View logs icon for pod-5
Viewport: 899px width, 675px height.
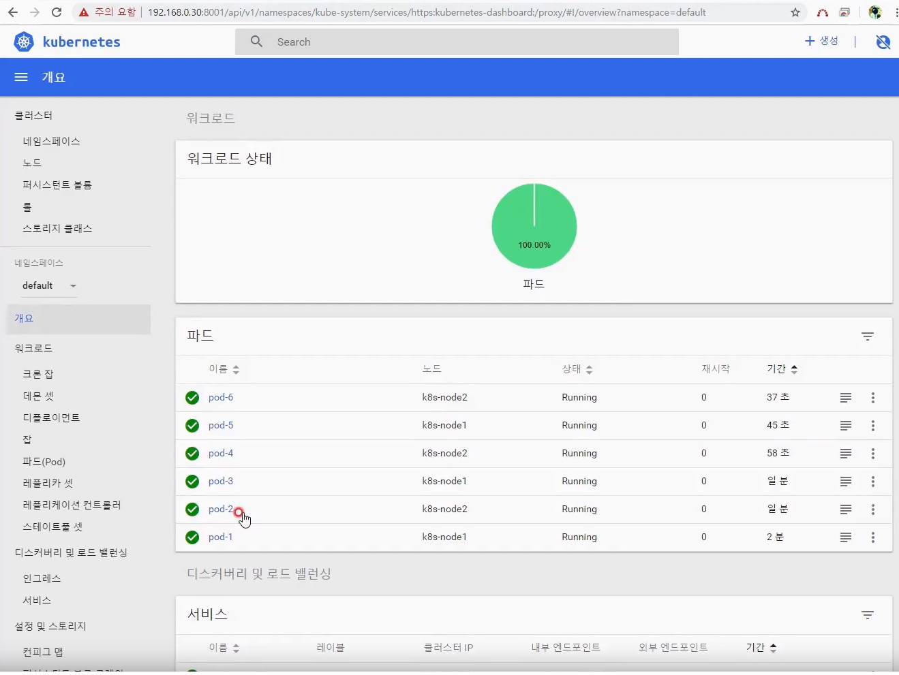click(x=845, y=426)
